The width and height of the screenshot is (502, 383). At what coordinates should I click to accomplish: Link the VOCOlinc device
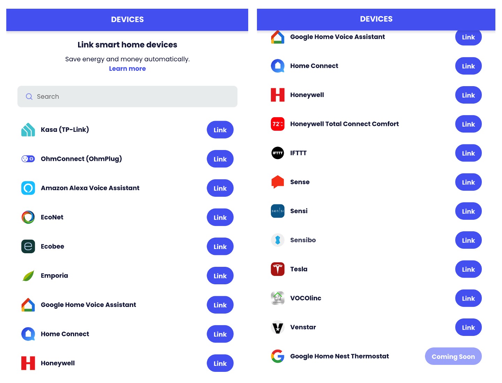[468, 298]
